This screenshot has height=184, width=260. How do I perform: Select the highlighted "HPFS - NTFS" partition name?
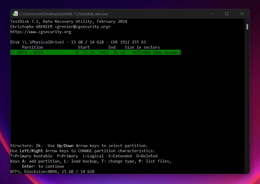(30, 53)
